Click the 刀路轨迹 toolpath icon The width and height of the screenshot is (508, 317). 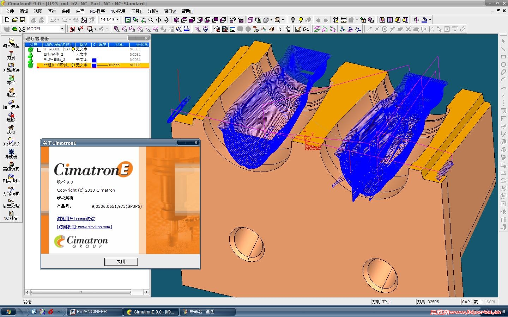point(11,68)
